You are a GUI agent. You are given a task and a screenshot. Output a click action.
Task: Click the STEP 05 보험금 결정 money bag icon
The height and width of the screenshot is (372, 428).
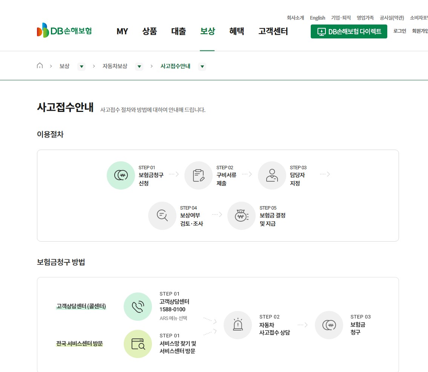click(241, 216)
